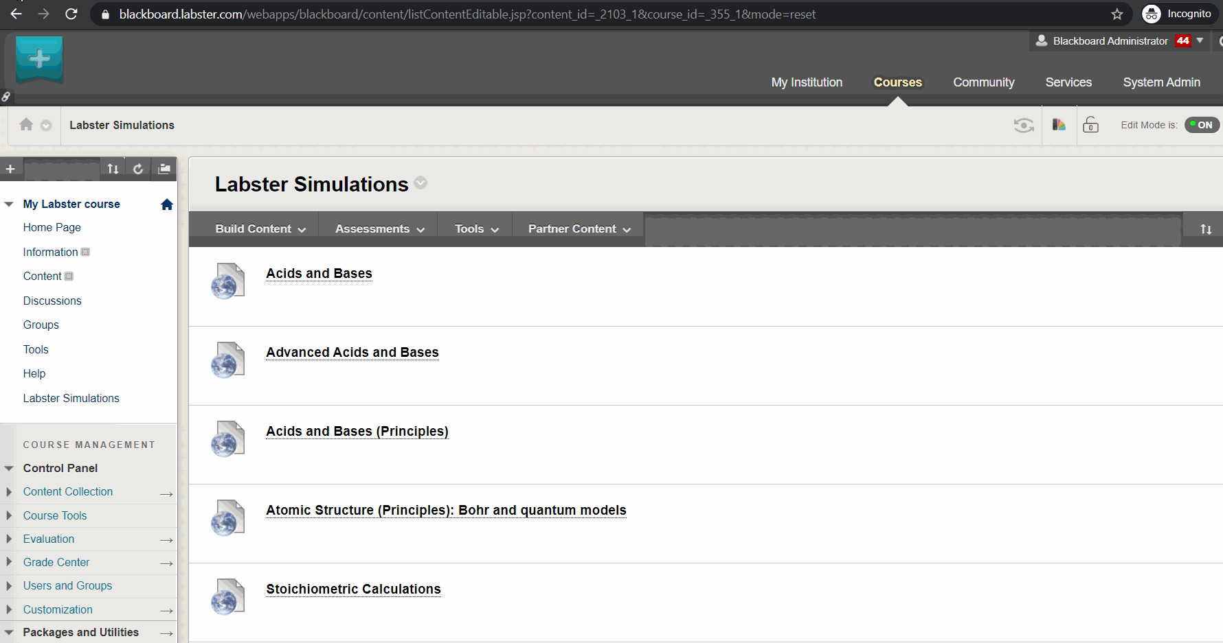
Task: Click the browser address bar URL
Action: pyautogui.click(x=467, y=14)
